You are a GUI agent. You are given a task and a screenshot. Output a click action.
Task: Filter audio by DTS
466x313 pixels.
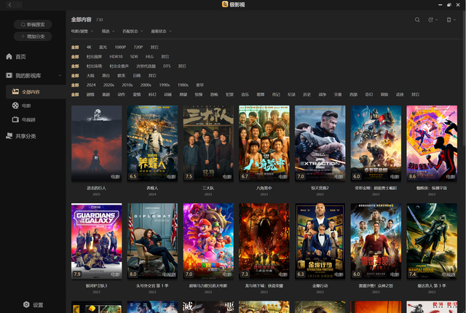click(x=167, y=66)
